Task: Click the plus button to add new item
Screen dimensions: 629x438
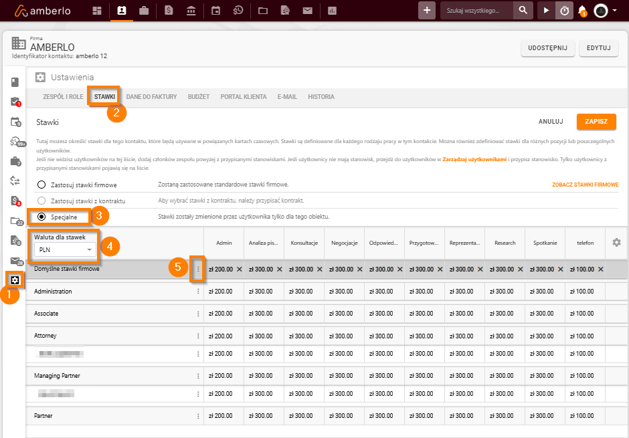Action: click(427, 11)
